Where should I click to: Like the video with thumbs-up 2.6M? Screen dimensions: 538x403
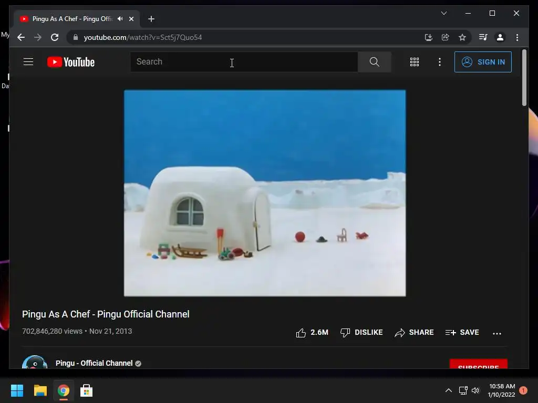tap(312, 332)
